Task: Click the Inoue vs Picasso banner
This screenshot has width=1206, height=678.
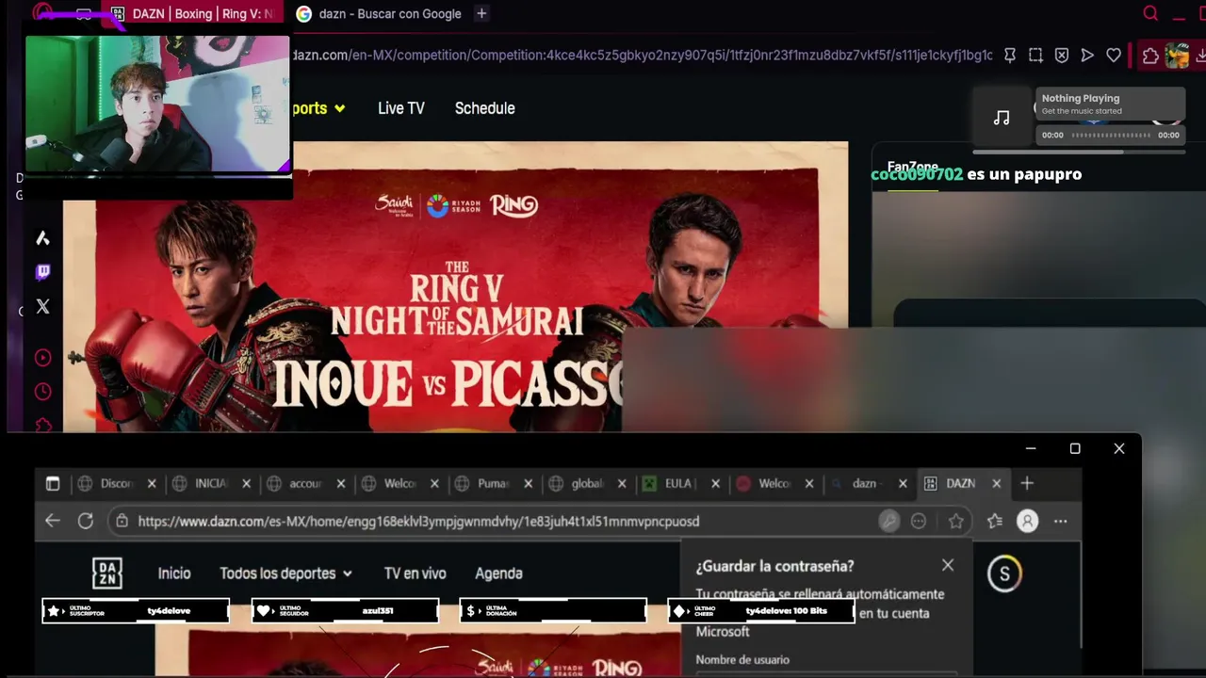Action: (455, 286)
